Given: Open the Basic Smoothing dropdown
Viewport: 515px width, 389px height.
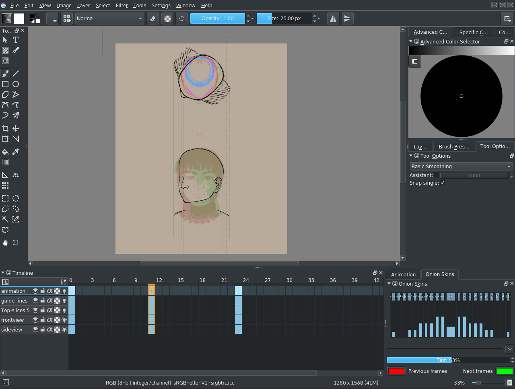Looking at the screenshot, I should (461, 166).
